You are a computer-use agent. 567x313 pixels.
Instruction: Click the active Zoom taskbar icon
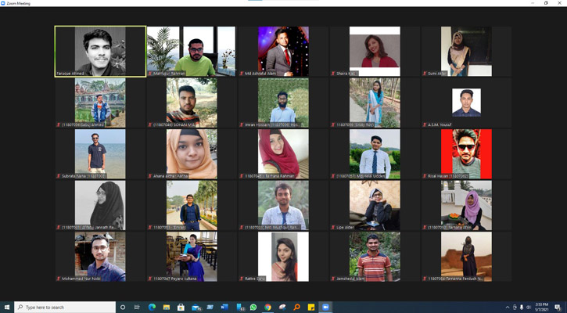[x=325, y=307]
